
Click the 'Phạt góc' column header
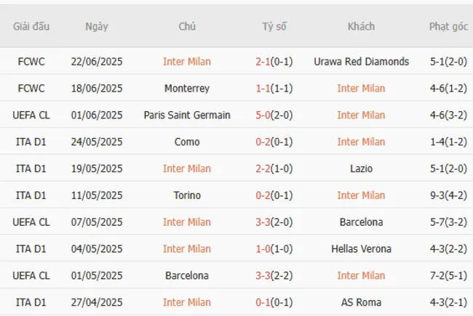click(x=449, y=27)
